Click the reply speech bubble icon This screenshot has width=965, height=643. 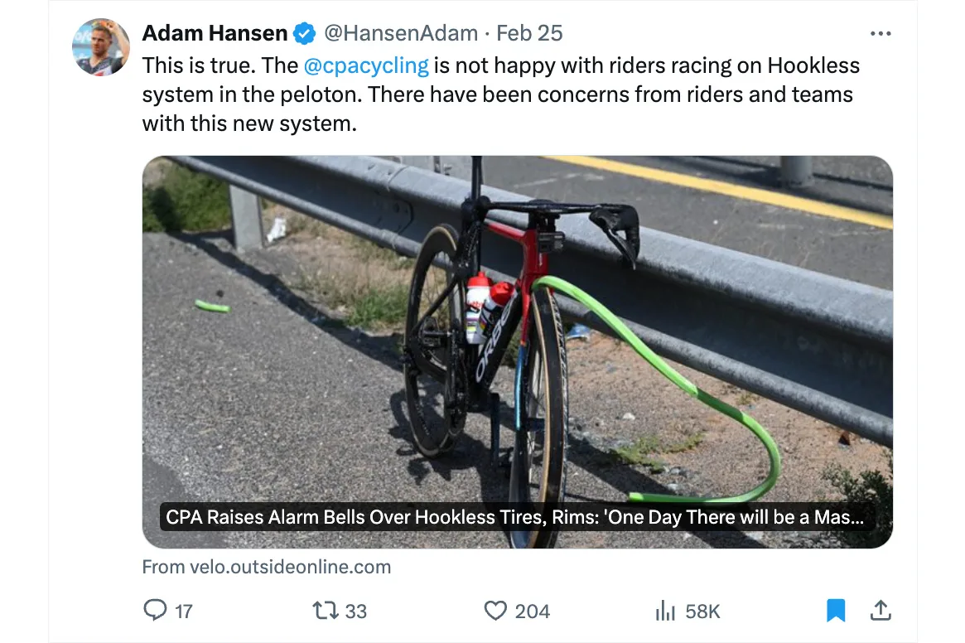155,611
